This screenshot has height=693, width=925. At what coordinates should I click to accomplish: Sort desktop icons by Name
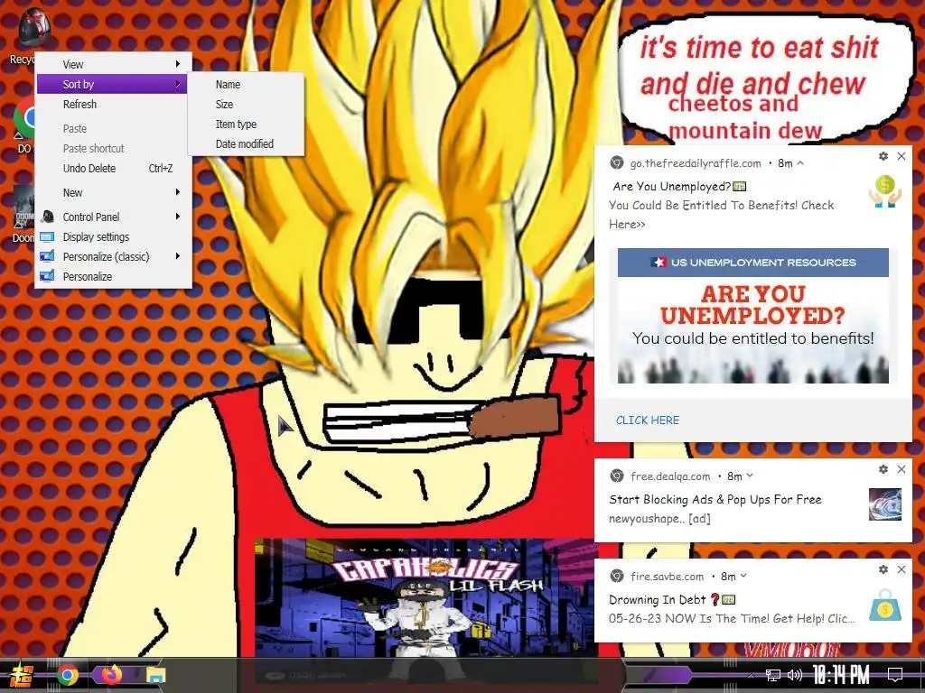point(246,84)
